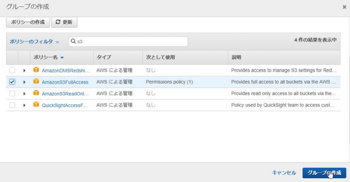Screen dimensions: 350x182
Task: Click the 次として使用 column header
Action: pos(161,57)
